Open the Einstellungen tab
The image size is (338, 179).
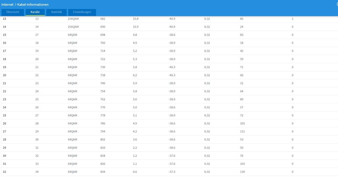(x=82, y=12)
